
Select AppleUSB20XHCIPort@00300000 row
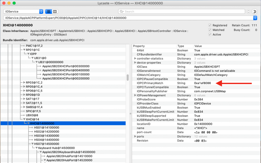click(x=63, y=66)
